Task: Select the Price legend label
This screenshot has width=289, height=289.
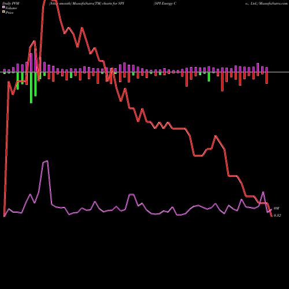Action: click(x=9, y=13)
